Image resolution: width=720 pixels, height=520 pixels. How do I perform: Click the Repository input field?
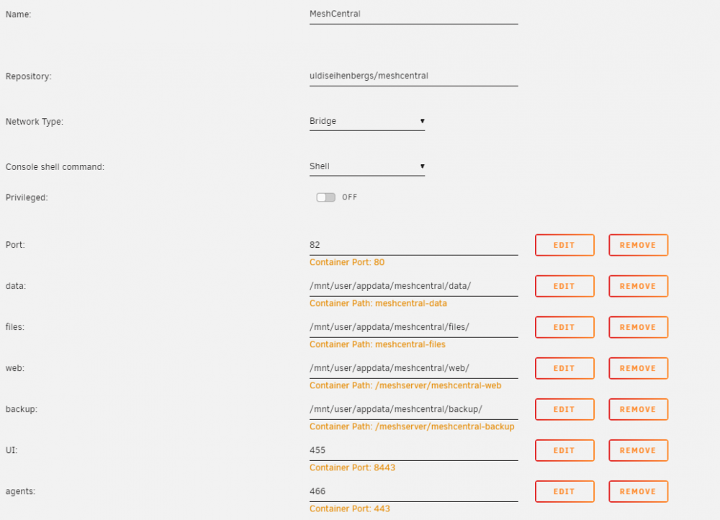coord(414,76)
